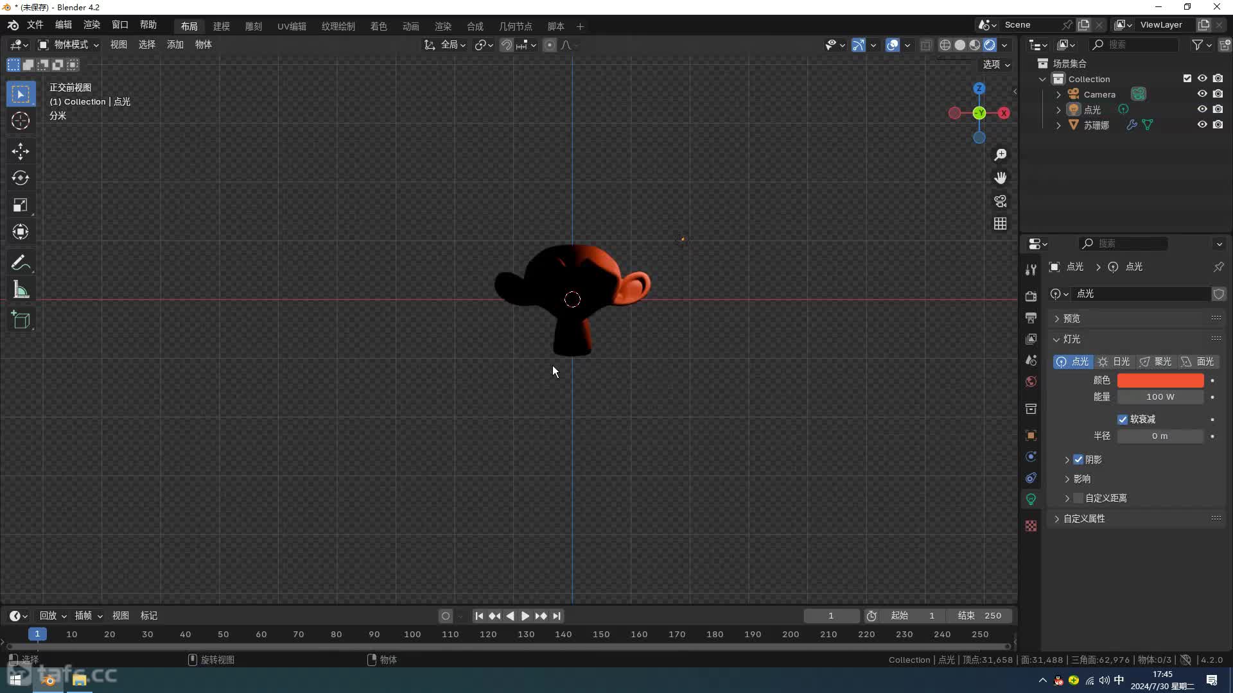1233x693 pixels.
Task: Open the 添加 menu in viewport header
Action: point(175,45)
